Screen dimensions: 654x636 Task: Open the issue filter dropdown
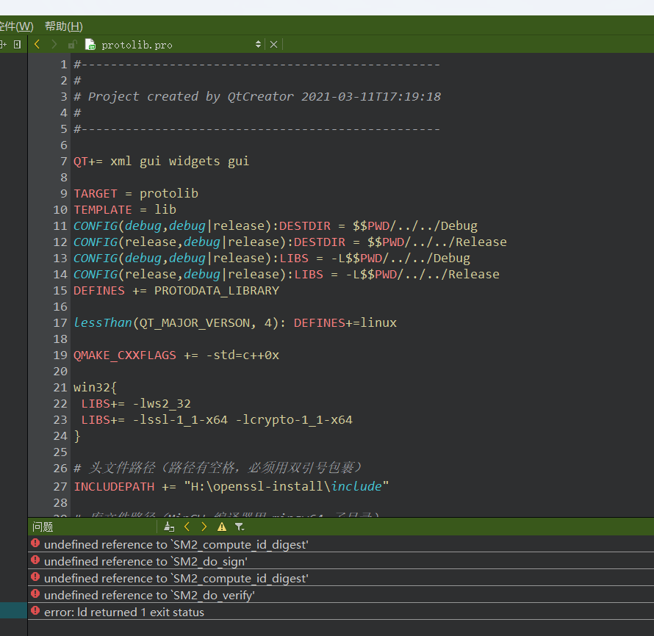tap(240, 527)
